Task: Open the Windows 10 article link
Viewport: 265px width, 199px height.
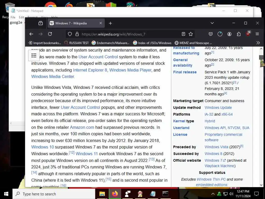Action: point(42,147)
